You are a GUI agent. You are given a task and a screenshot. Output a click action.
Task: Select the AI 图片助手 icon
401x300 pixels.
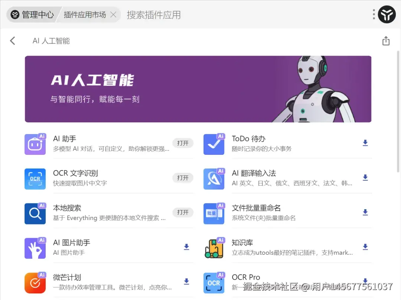pyautogui.click(x=35, y=247)
